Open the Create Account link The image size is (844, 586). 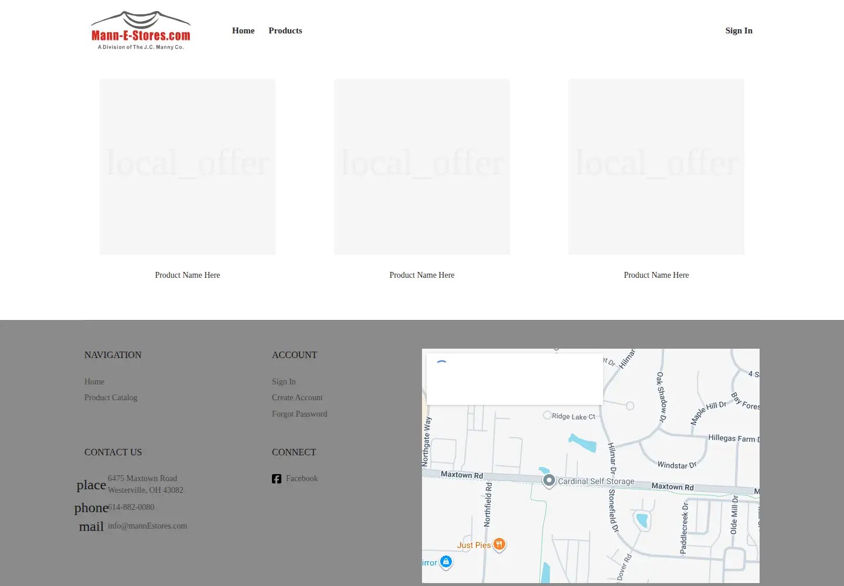point(297,397)
